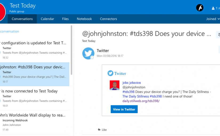Click the conversation subject heading @johnjohnston: #tds398
This screenshot has width=220, height=136.
(x=147, y=34)
